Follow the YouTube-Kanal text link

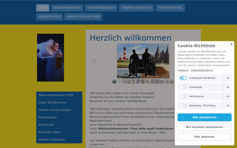click(136, 101)
